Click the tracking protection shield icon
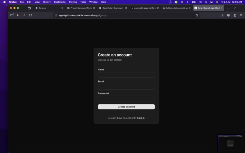Image resolution: width=245 pixels, height=153 pixels. click(56, 15)
